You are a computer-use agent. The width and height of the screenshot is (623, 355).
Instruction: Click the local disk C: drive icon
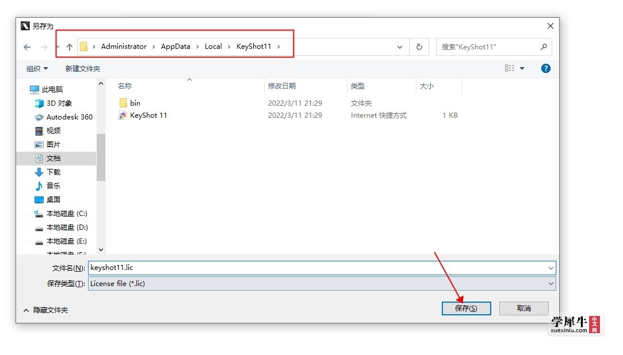point(39,214)
